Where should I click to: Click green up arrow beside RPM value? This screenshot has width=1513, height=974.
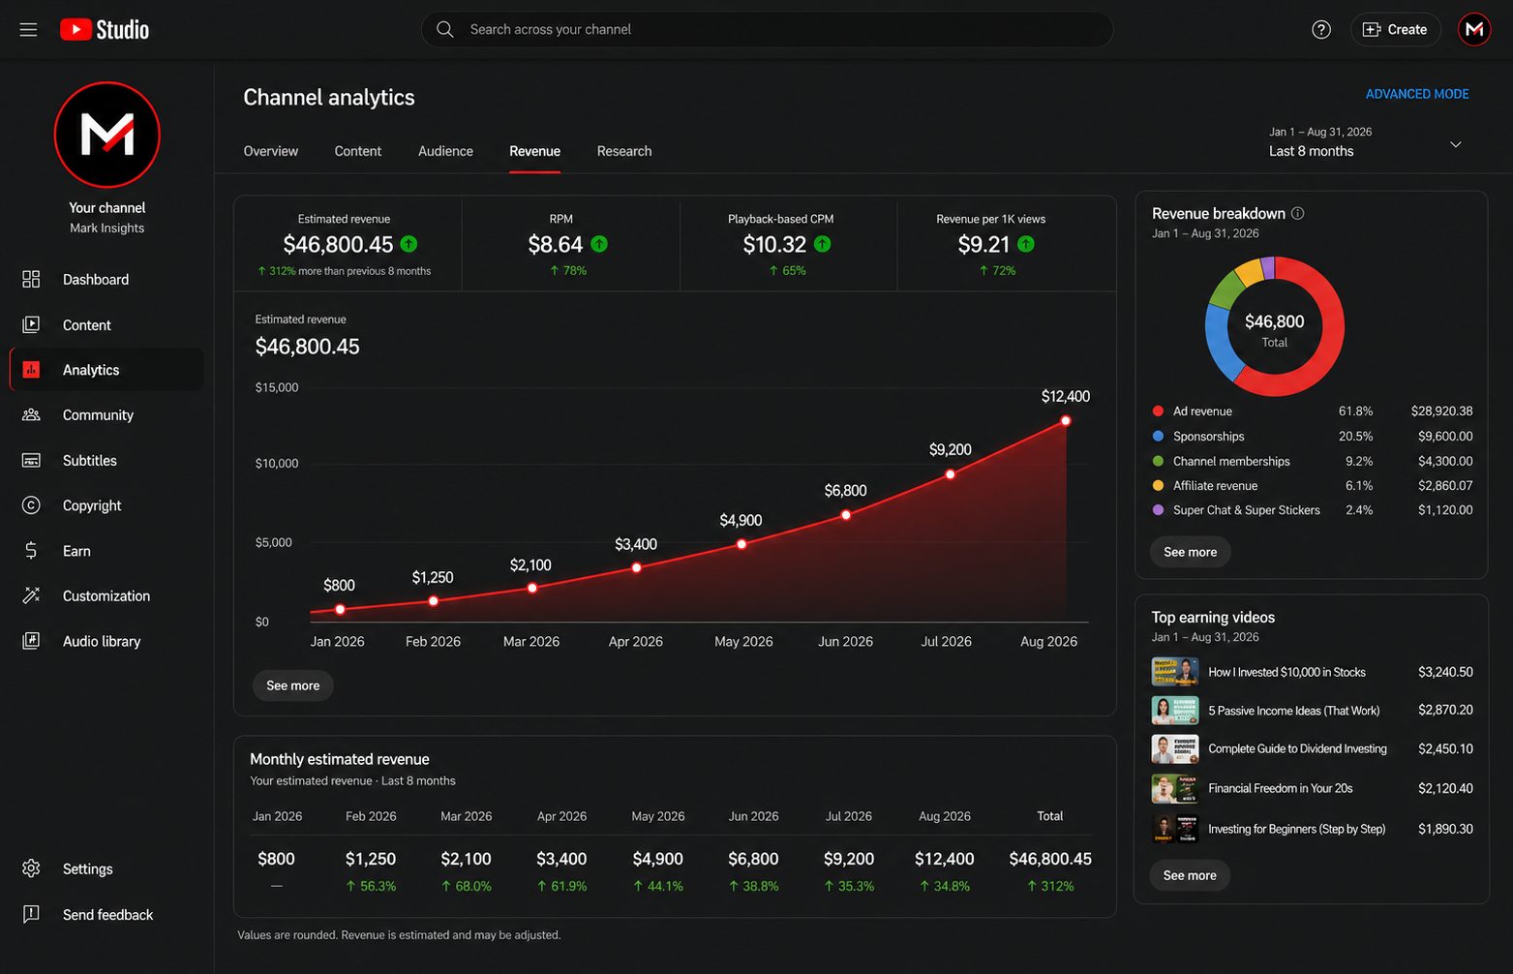599,244
